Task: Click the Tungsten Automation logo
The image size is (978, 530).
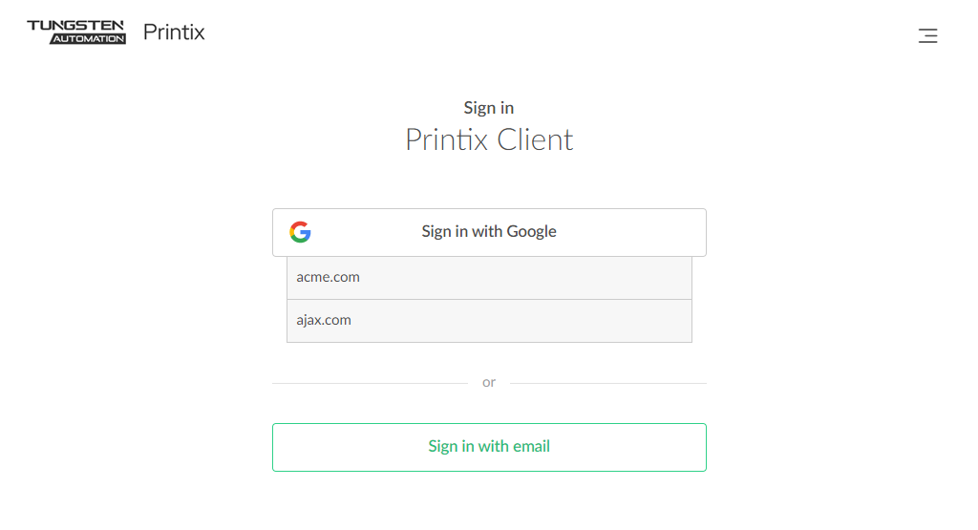Action: pyautogui.click(x=76, y=32)
